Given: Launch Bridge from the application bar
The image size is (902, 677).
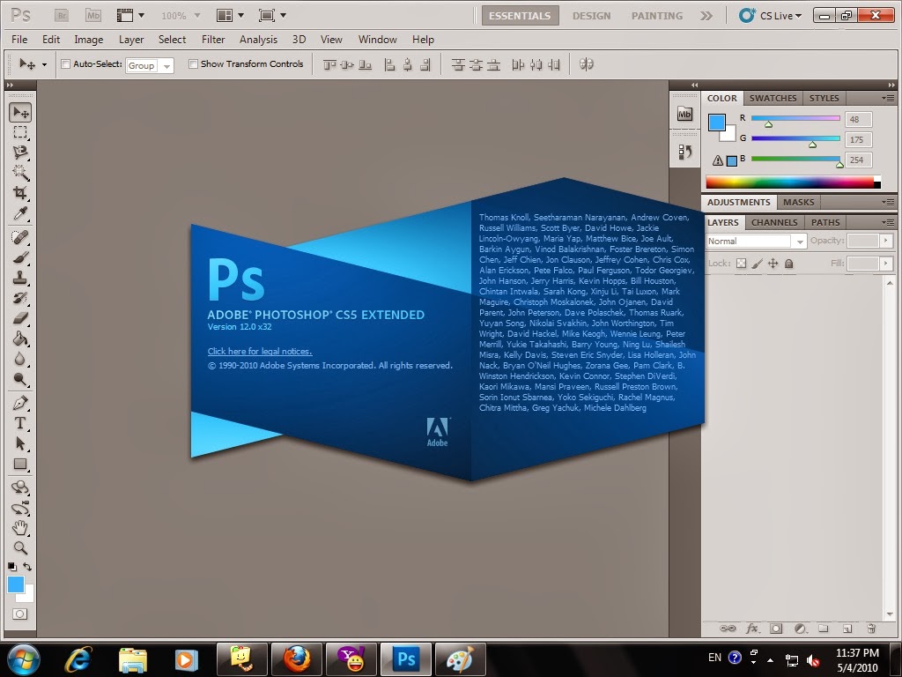Looking at the screenshot, I should pyautogui.click(x=62, y=16).
